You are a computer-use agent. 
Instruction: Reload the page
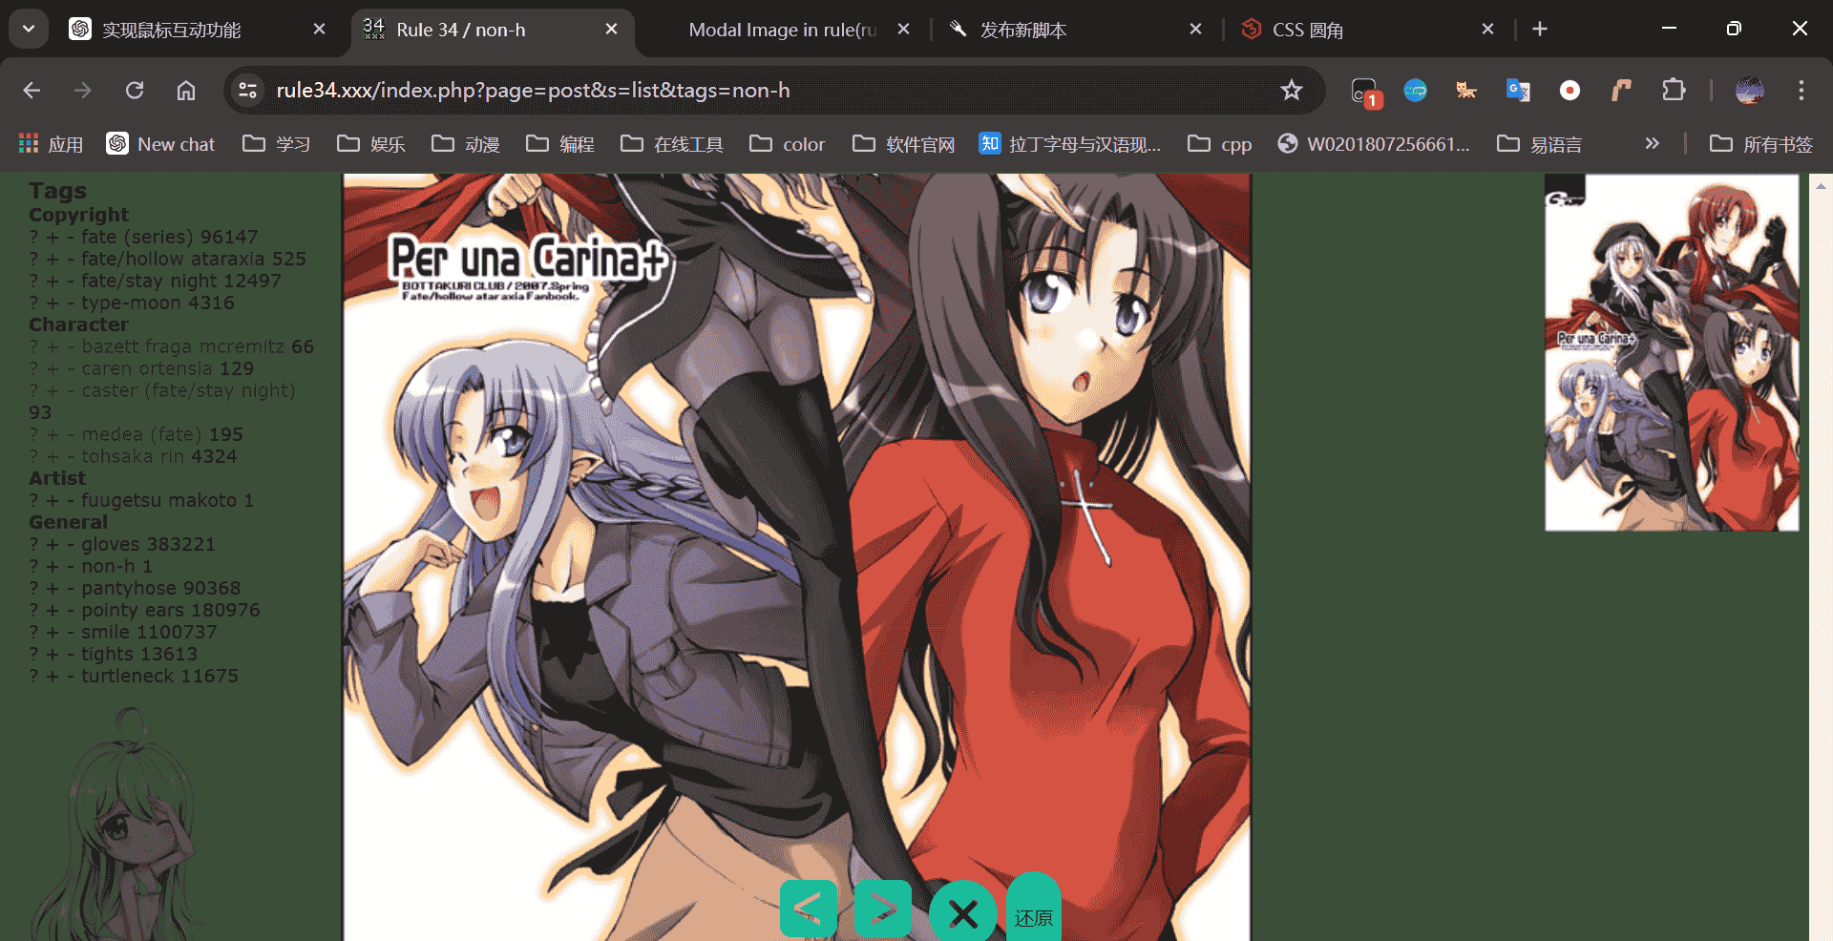[x=135, y=91]
